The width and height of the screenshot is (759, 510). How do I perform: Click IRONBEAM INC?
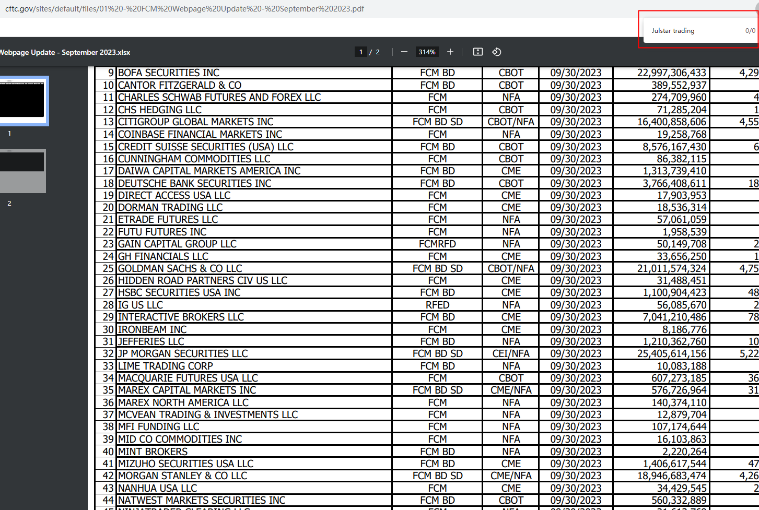point(153,329)
